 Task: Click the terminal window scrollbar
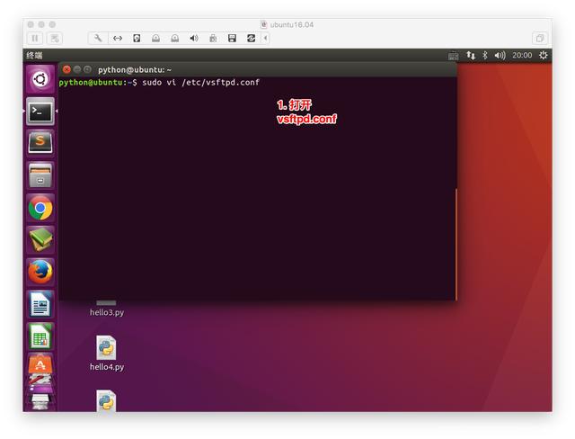(x=456, y=245)
